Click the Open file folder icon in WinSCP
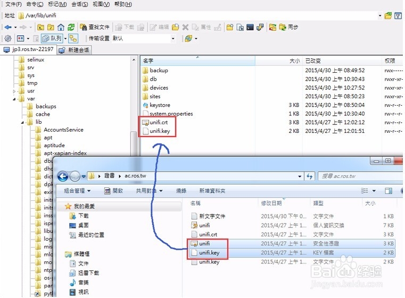The image size is (405, 298). click(176, 27)
